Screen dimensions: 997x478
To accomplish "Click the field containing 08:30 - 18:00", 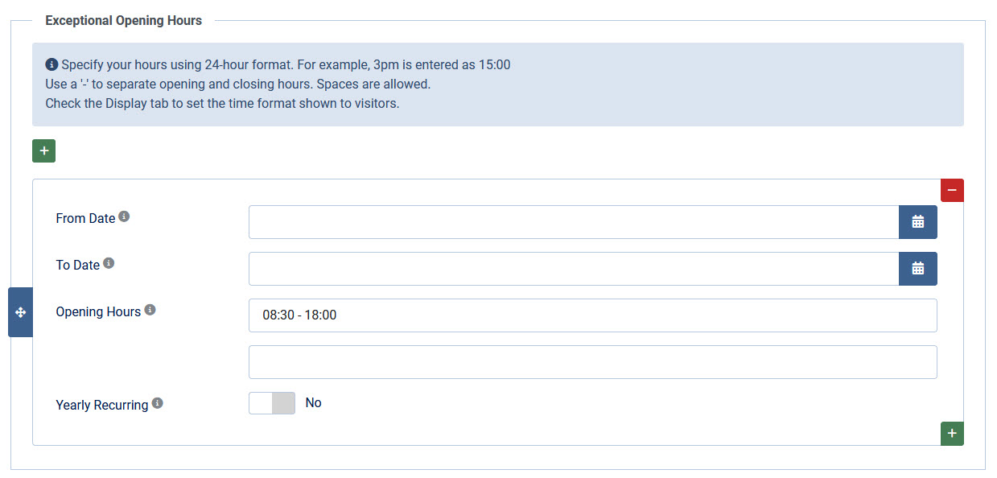I will click(592, 315).
